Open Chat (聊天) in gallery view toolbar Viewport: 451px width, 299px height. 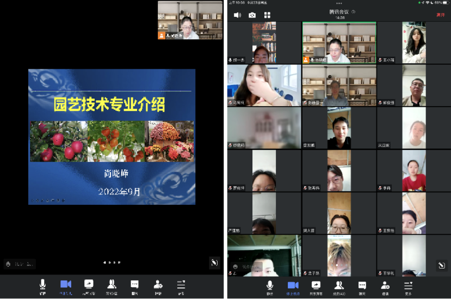(x=362, y=286)
